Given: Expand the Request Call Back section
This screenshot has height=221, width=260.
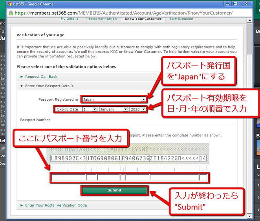Looking at the screenshot, I should point(41,77).
